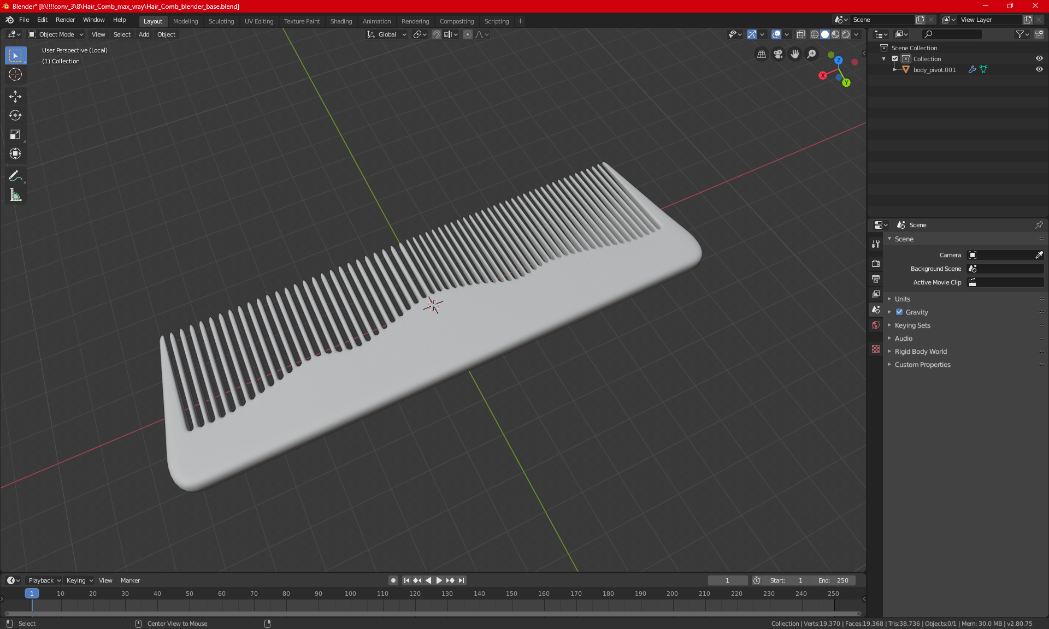
Task: Click the timeline horizontal scrollbar
Action: point(432,614)
